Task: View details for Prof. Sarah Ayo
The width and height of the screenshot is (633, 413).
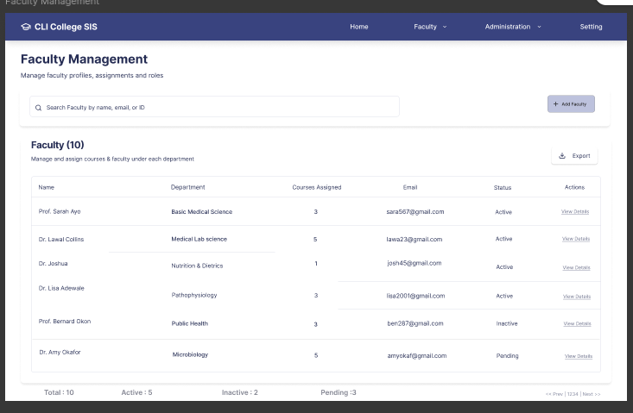Action: click(575, 211)
